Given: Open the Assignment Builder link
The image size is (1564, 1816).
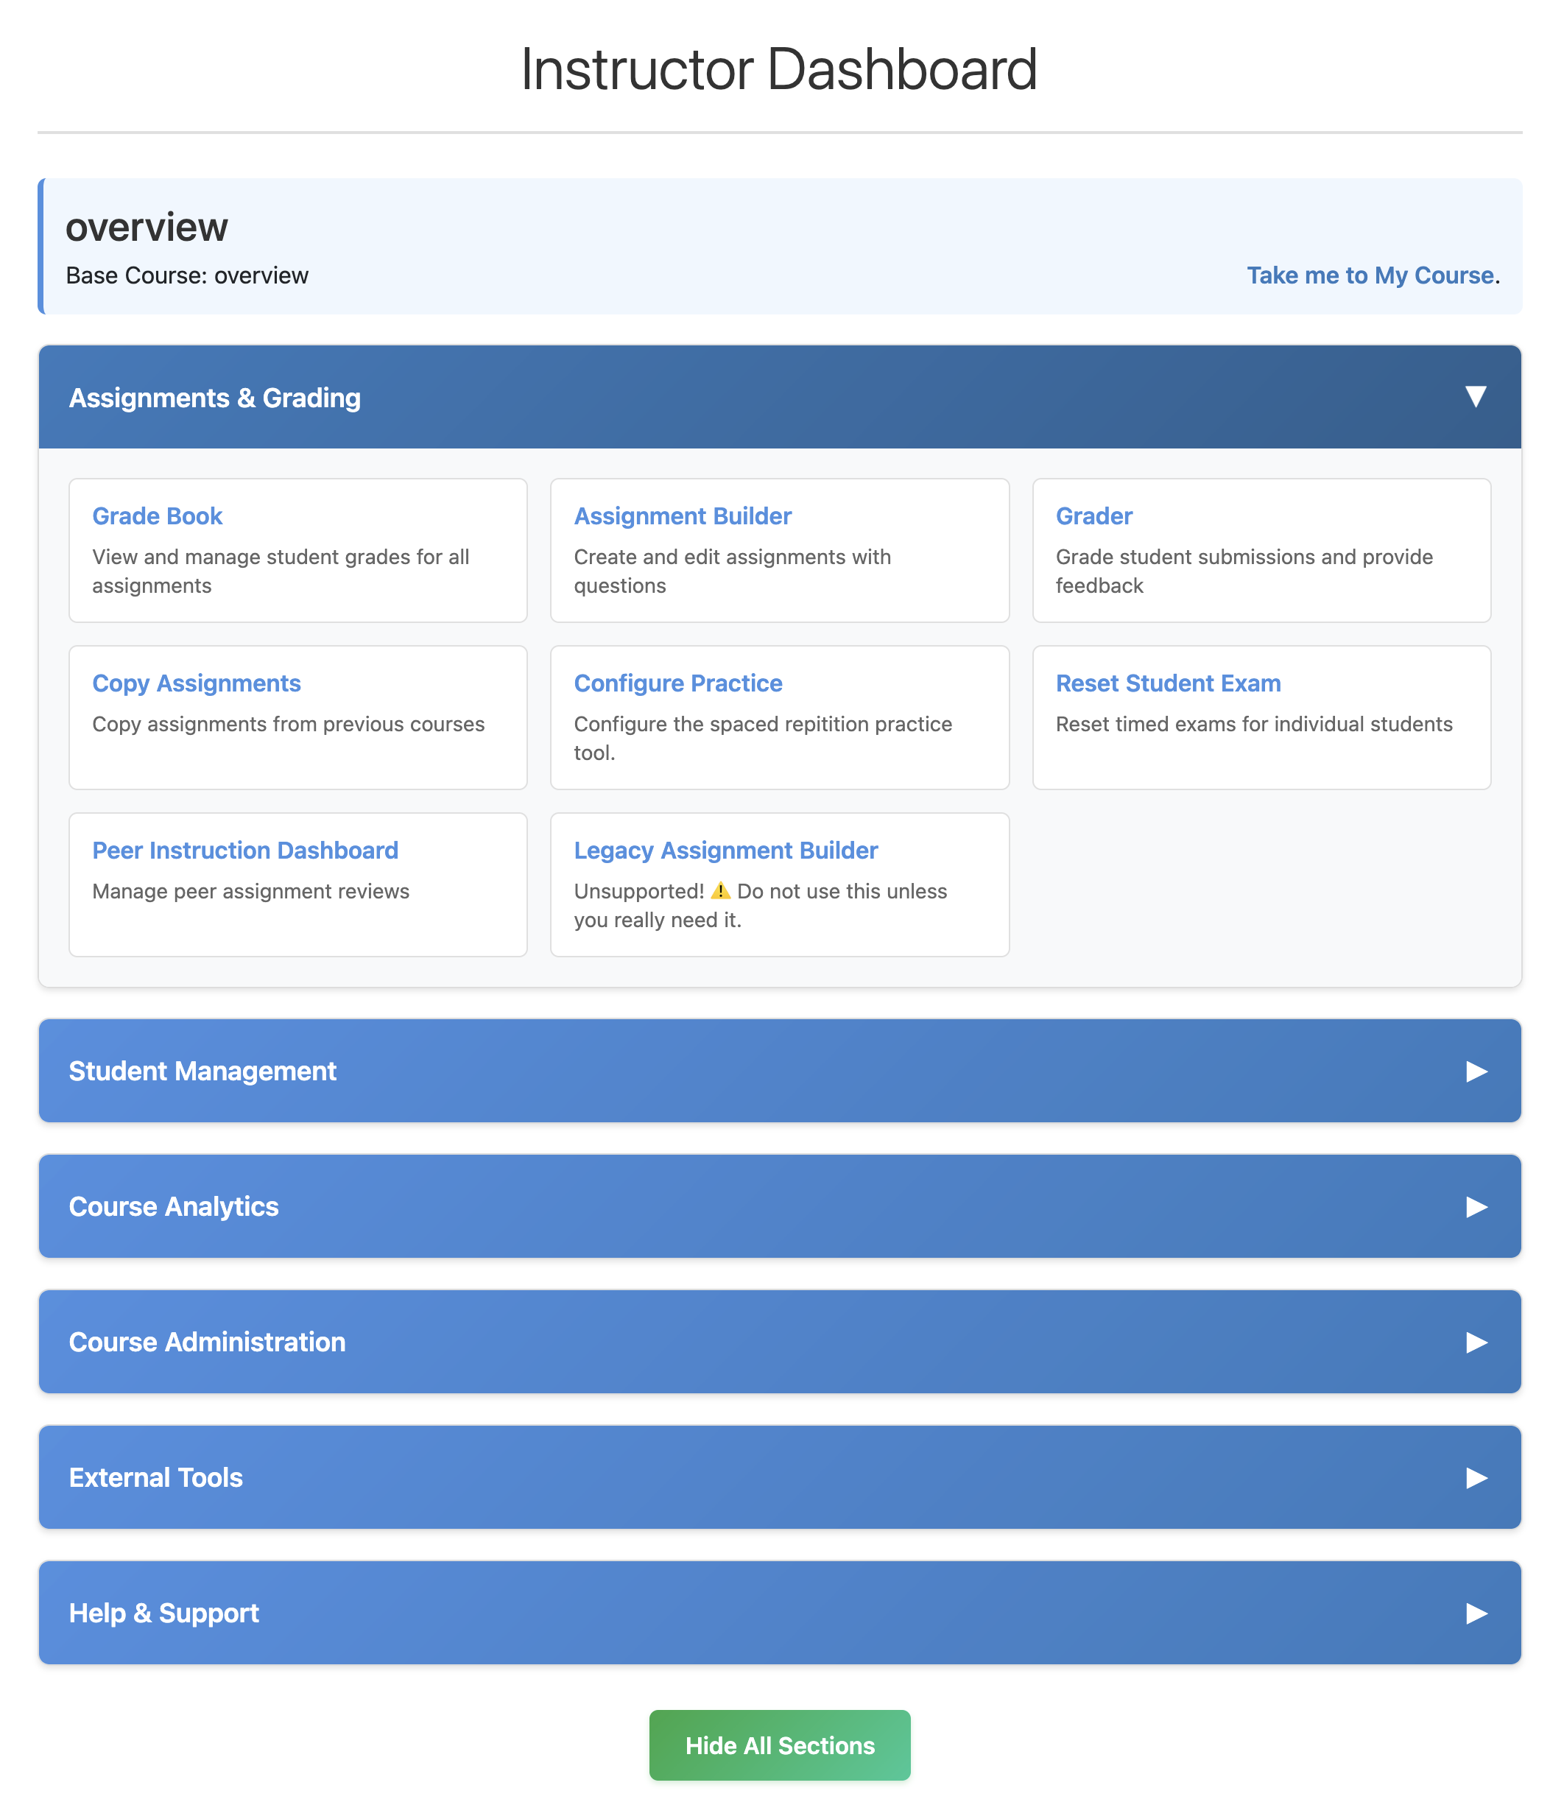Looking at the screenshot, I should pyautogui.click(x=683, y=516).
